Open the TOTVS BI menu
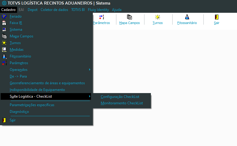The height and width of the screenshot is (146, 237). tap(78, 10)
